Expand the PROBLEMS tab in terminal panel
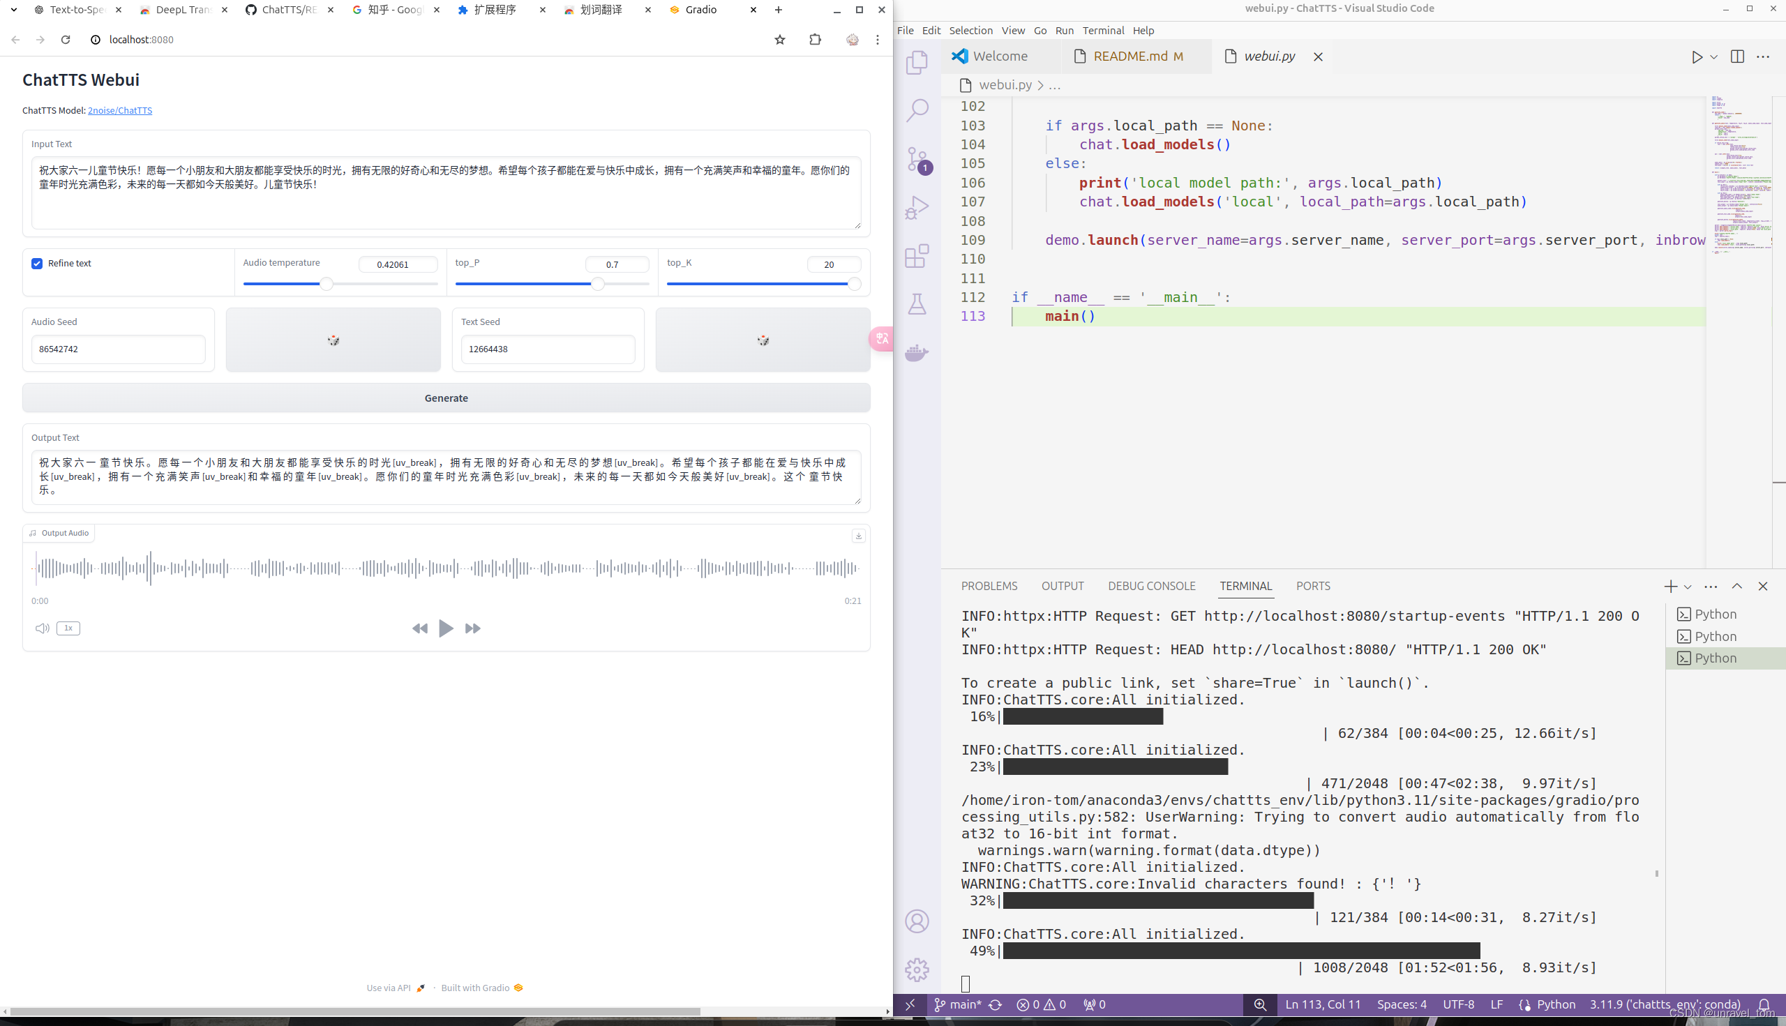The width and height of the screenshot is (1786, 1026). [x=989, y=586]
